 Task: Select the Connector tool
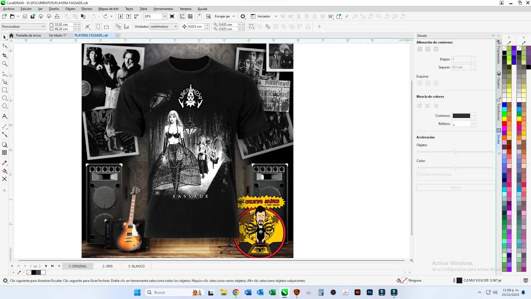[5, 135]
